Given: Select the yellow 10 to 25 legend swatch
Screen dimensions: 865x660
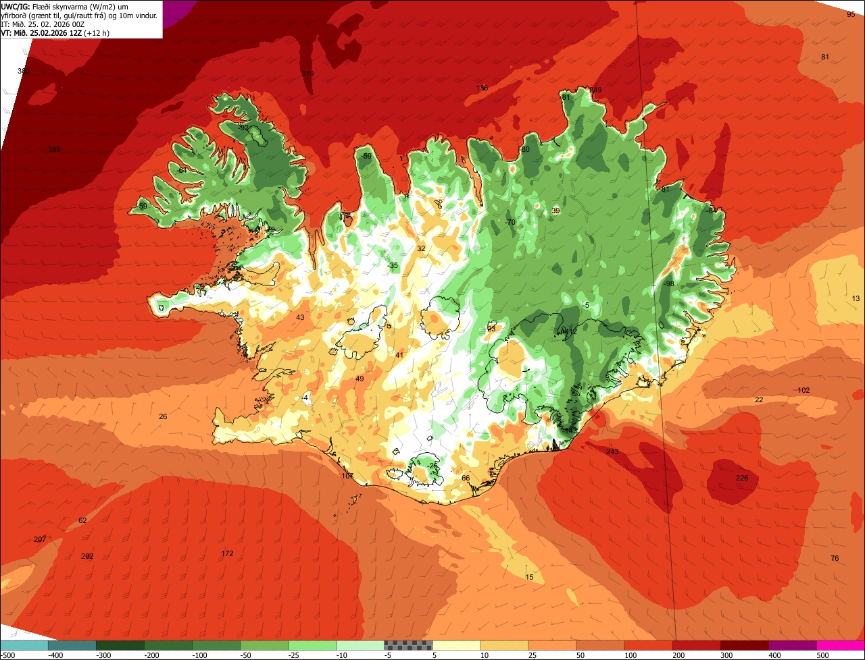Looking at the screenshot, I should point(504,645).
